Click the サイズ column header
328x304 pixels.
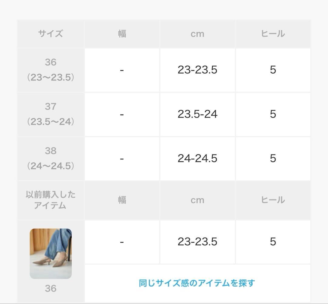[x=51, y=34]
